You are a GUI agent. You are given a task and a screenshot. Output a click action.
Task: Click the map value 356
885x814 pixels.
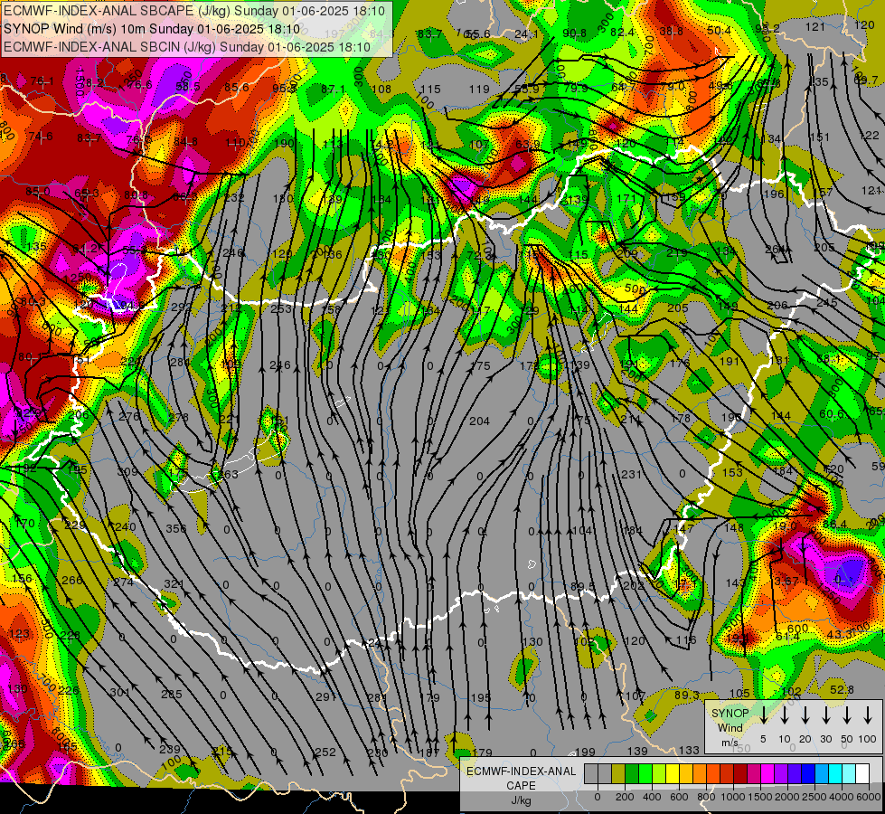(x=175, y=529)
